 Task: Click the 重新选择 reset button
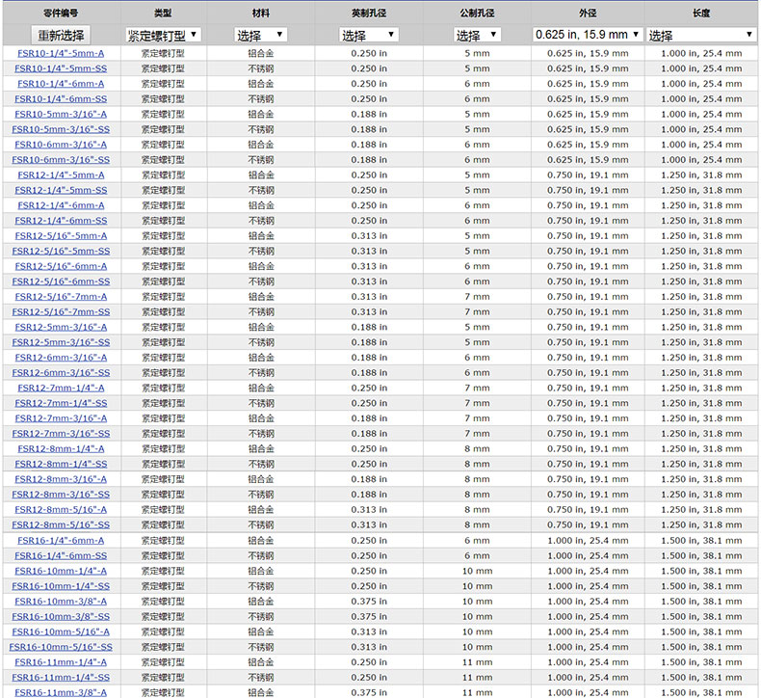[61, 35]
